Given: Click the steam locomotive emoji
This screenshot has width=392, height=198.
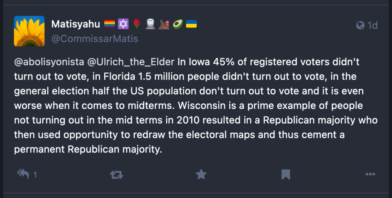Looking at the screenshot, I should (x=164, y=24).
